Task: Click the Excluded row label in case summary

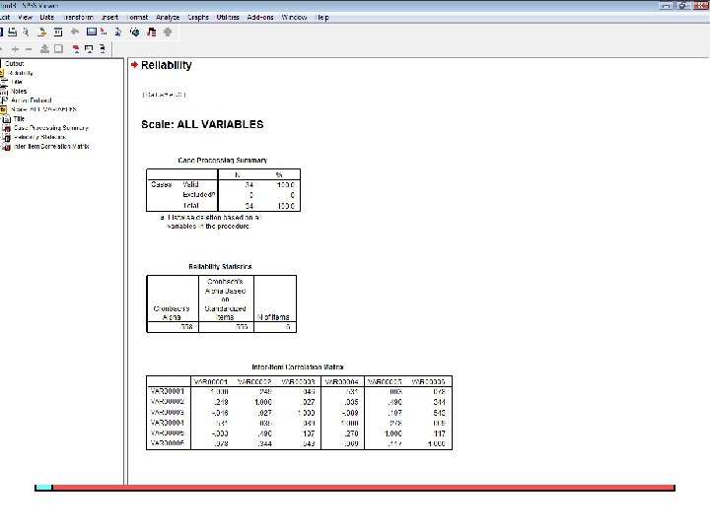Action: [199, 194]
